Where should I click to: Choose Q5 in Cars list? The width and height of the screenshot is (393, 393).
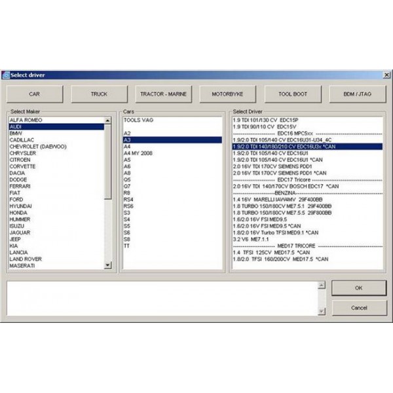pyautogui.click(x=172, y=179)
